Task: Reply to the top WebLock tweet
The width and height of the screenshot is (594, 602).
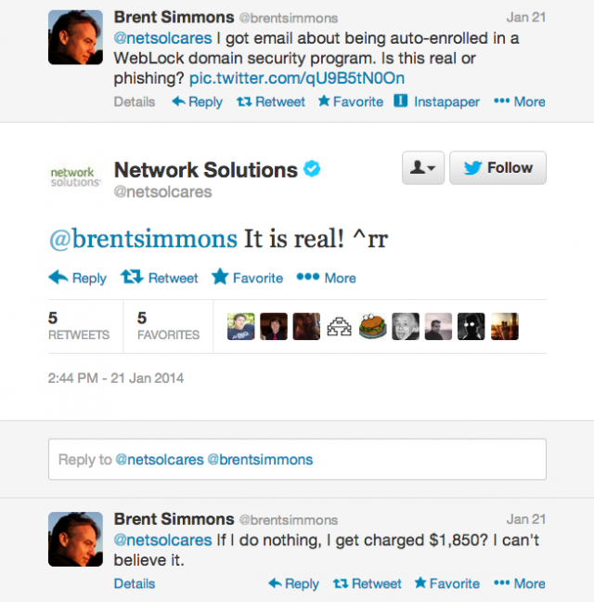Action: 197,101
